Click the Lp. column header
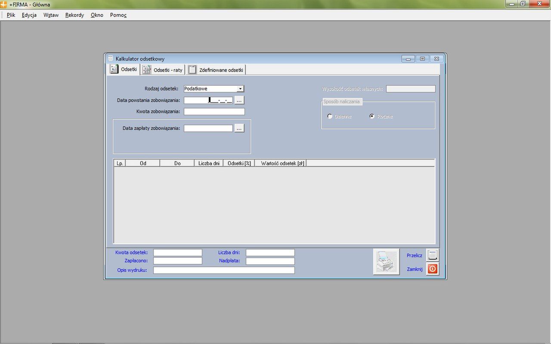The height and width of the screenshot is (344, 551). pyautogui.click(x=120, y=163)
